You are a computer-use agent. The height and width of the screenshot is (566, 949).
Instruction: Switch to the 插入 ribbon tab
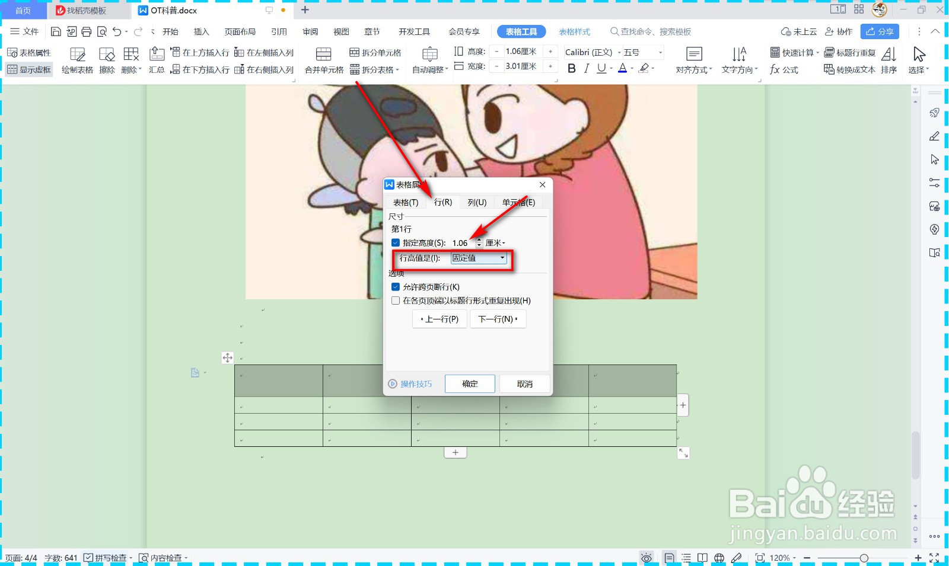202,31
